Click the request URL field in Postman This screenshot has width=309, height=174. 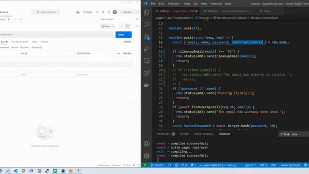pyautogui.click(x=57, y=35)
